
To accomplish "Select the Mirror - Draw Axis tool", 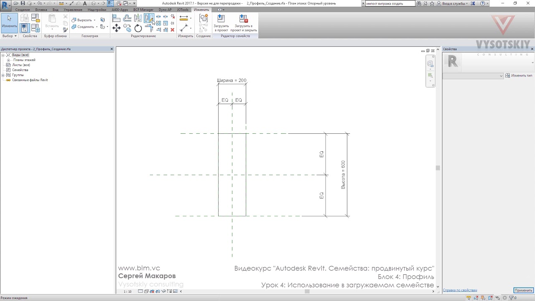I will tap(149, 18).
